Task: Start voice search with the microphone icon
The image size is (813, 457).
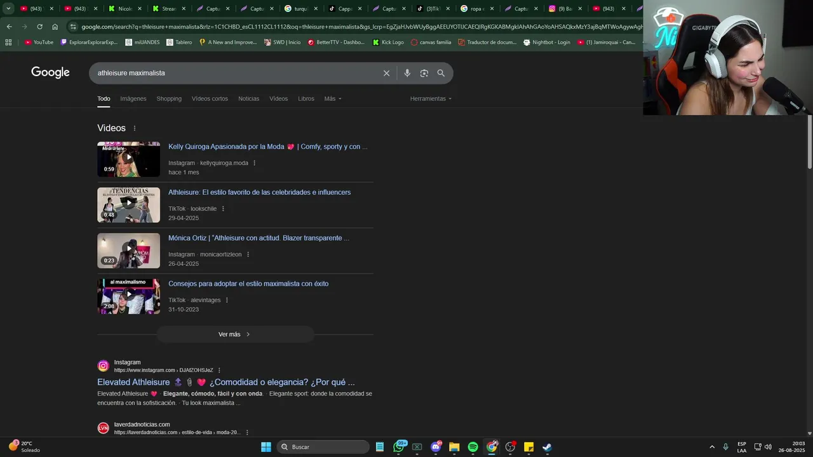Action: [407, 73]
